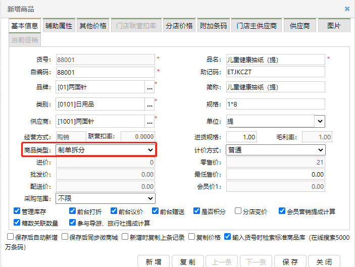Click the 品牌 field showing [01]两面针

tap(100, 87)
